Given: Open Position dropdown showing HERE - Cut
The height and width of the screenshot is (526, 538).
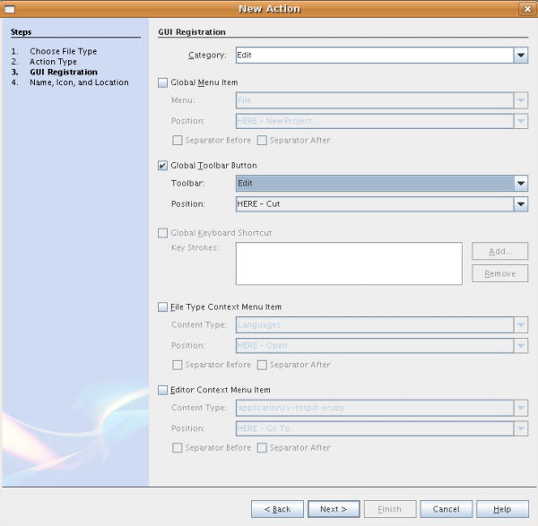Looking at the screenshot, I should (520, 204).
